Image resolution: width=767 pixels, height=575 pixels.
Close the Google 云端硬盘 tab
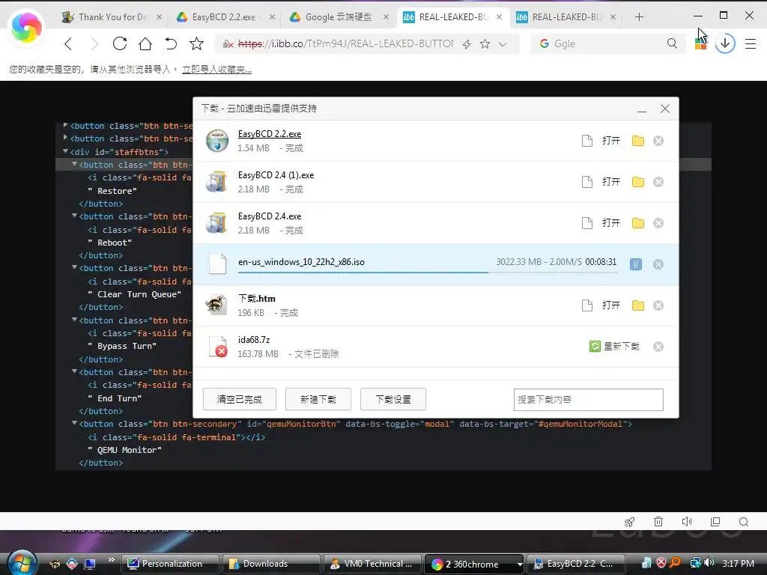[386, 17]
